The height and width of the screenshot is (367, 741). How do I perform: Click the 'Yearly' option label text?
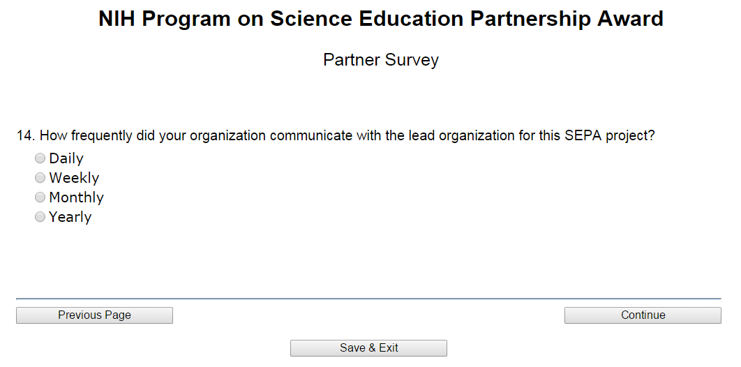[x=70, y=217]
